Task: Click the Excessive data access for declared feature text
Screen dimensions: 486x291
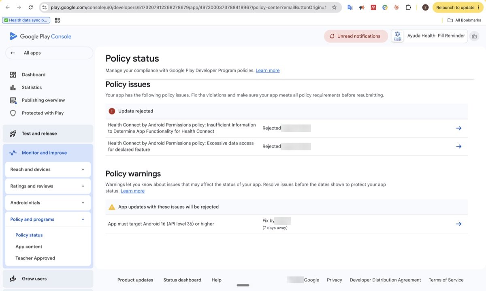Action: click(x=181, y=146)
